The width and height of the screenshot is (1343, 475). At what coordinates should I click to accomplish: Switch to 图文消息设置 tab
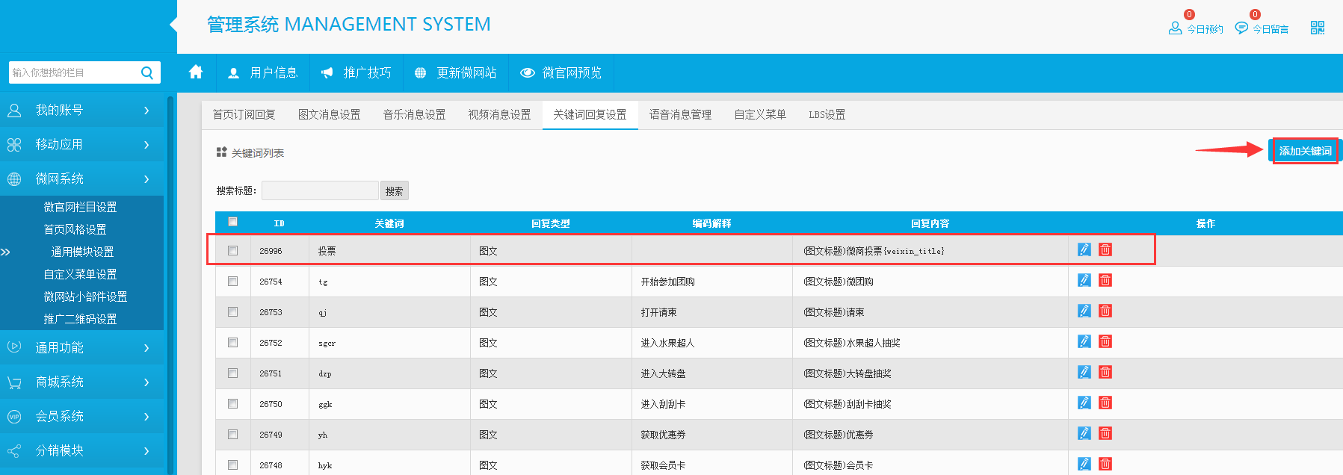tap(329, 114)
